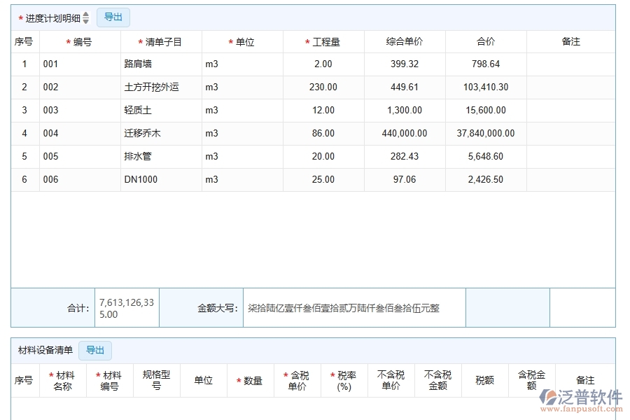Click the 合价 cell showing 15,600.00
Image resolution: width=630 pixels, height=420 pixels.
tap(486, 110)
